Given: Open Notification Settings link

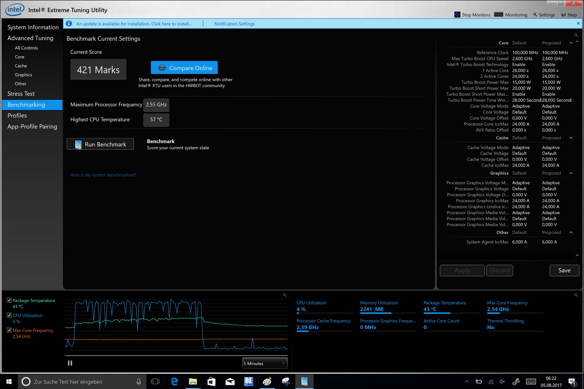Looking at the screenshot, I should coord(235,24).
